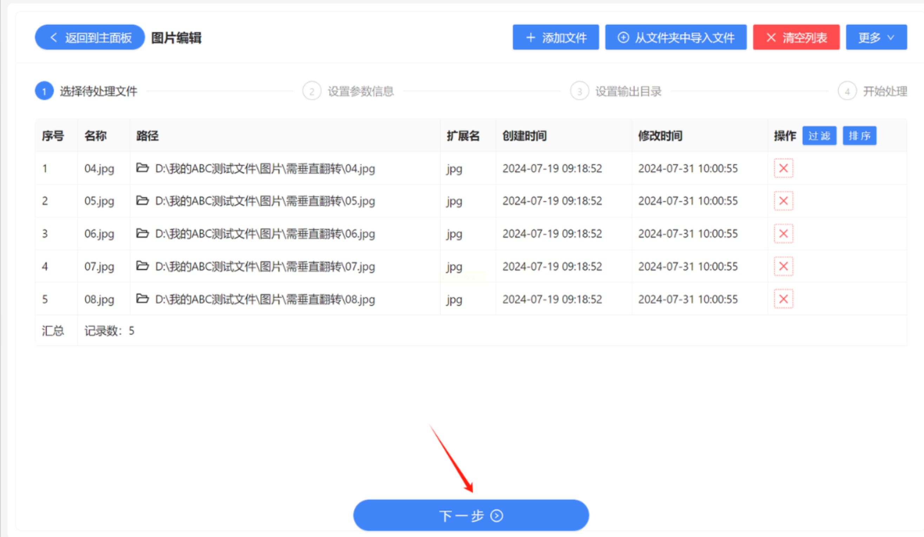
Task: Remove 05.jpg using its red X icon
Action: (x=783, y=201)
